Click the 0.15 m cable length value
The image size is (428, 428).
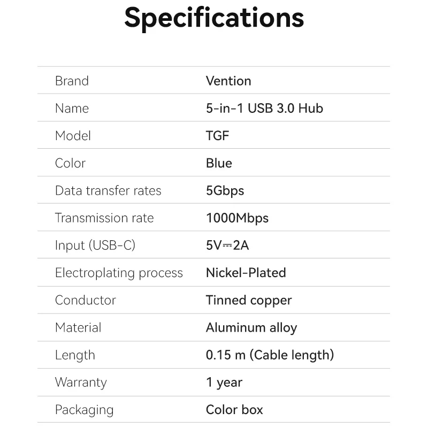(270, 355)
